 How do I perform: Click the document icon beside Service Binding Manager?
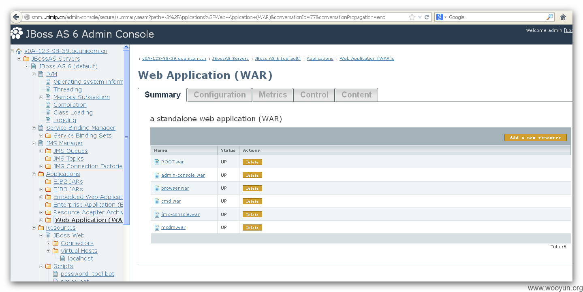click(41, 128)
